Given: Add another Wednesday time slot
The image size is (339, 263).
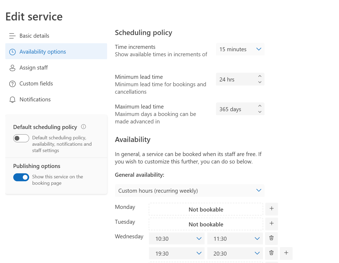Looking at the screenshot, I should (x=286, y=253).
